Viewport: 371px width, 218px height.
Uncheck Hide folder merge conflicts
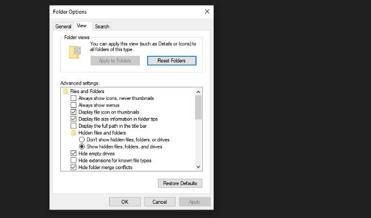pos(74,167)
